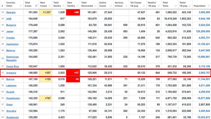Open the Qatar country link

coord(9,105)
